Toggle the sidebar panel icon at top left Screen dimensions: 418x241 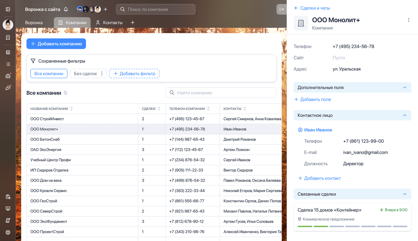click(x=8, y=9)
